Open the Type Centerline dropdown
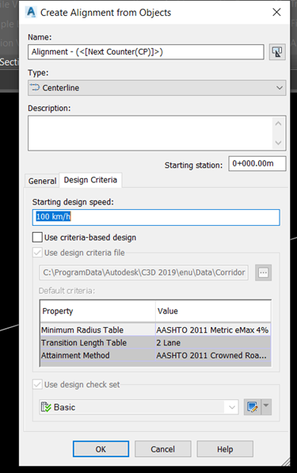The image size is (297, 473). pos(157,88)
